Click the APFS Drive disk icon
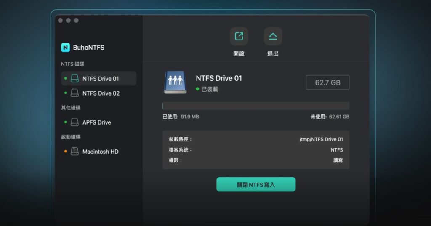 (74, 122)
